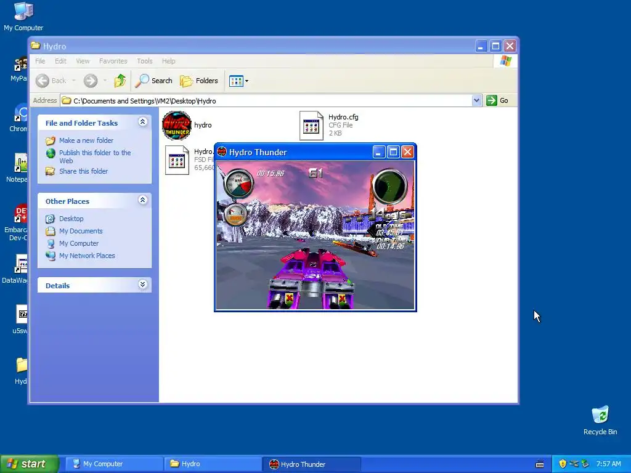The height and width of the screenshot is (473, 631).
Task: Go back with the Back arrow
Action: tap(43, 81)
